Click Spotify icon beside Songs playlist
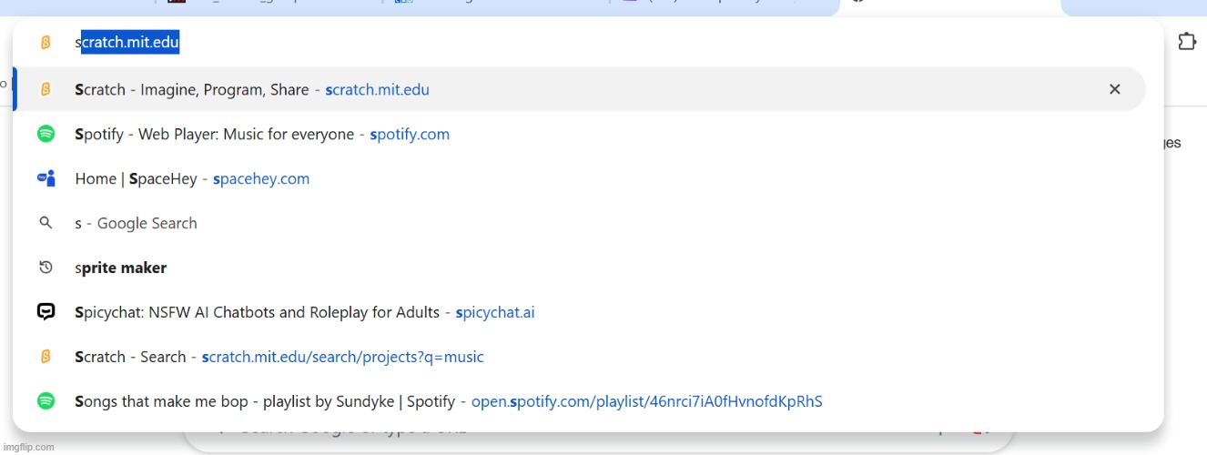Screen dimensions: 1207x455 click(x=46, y=401)
